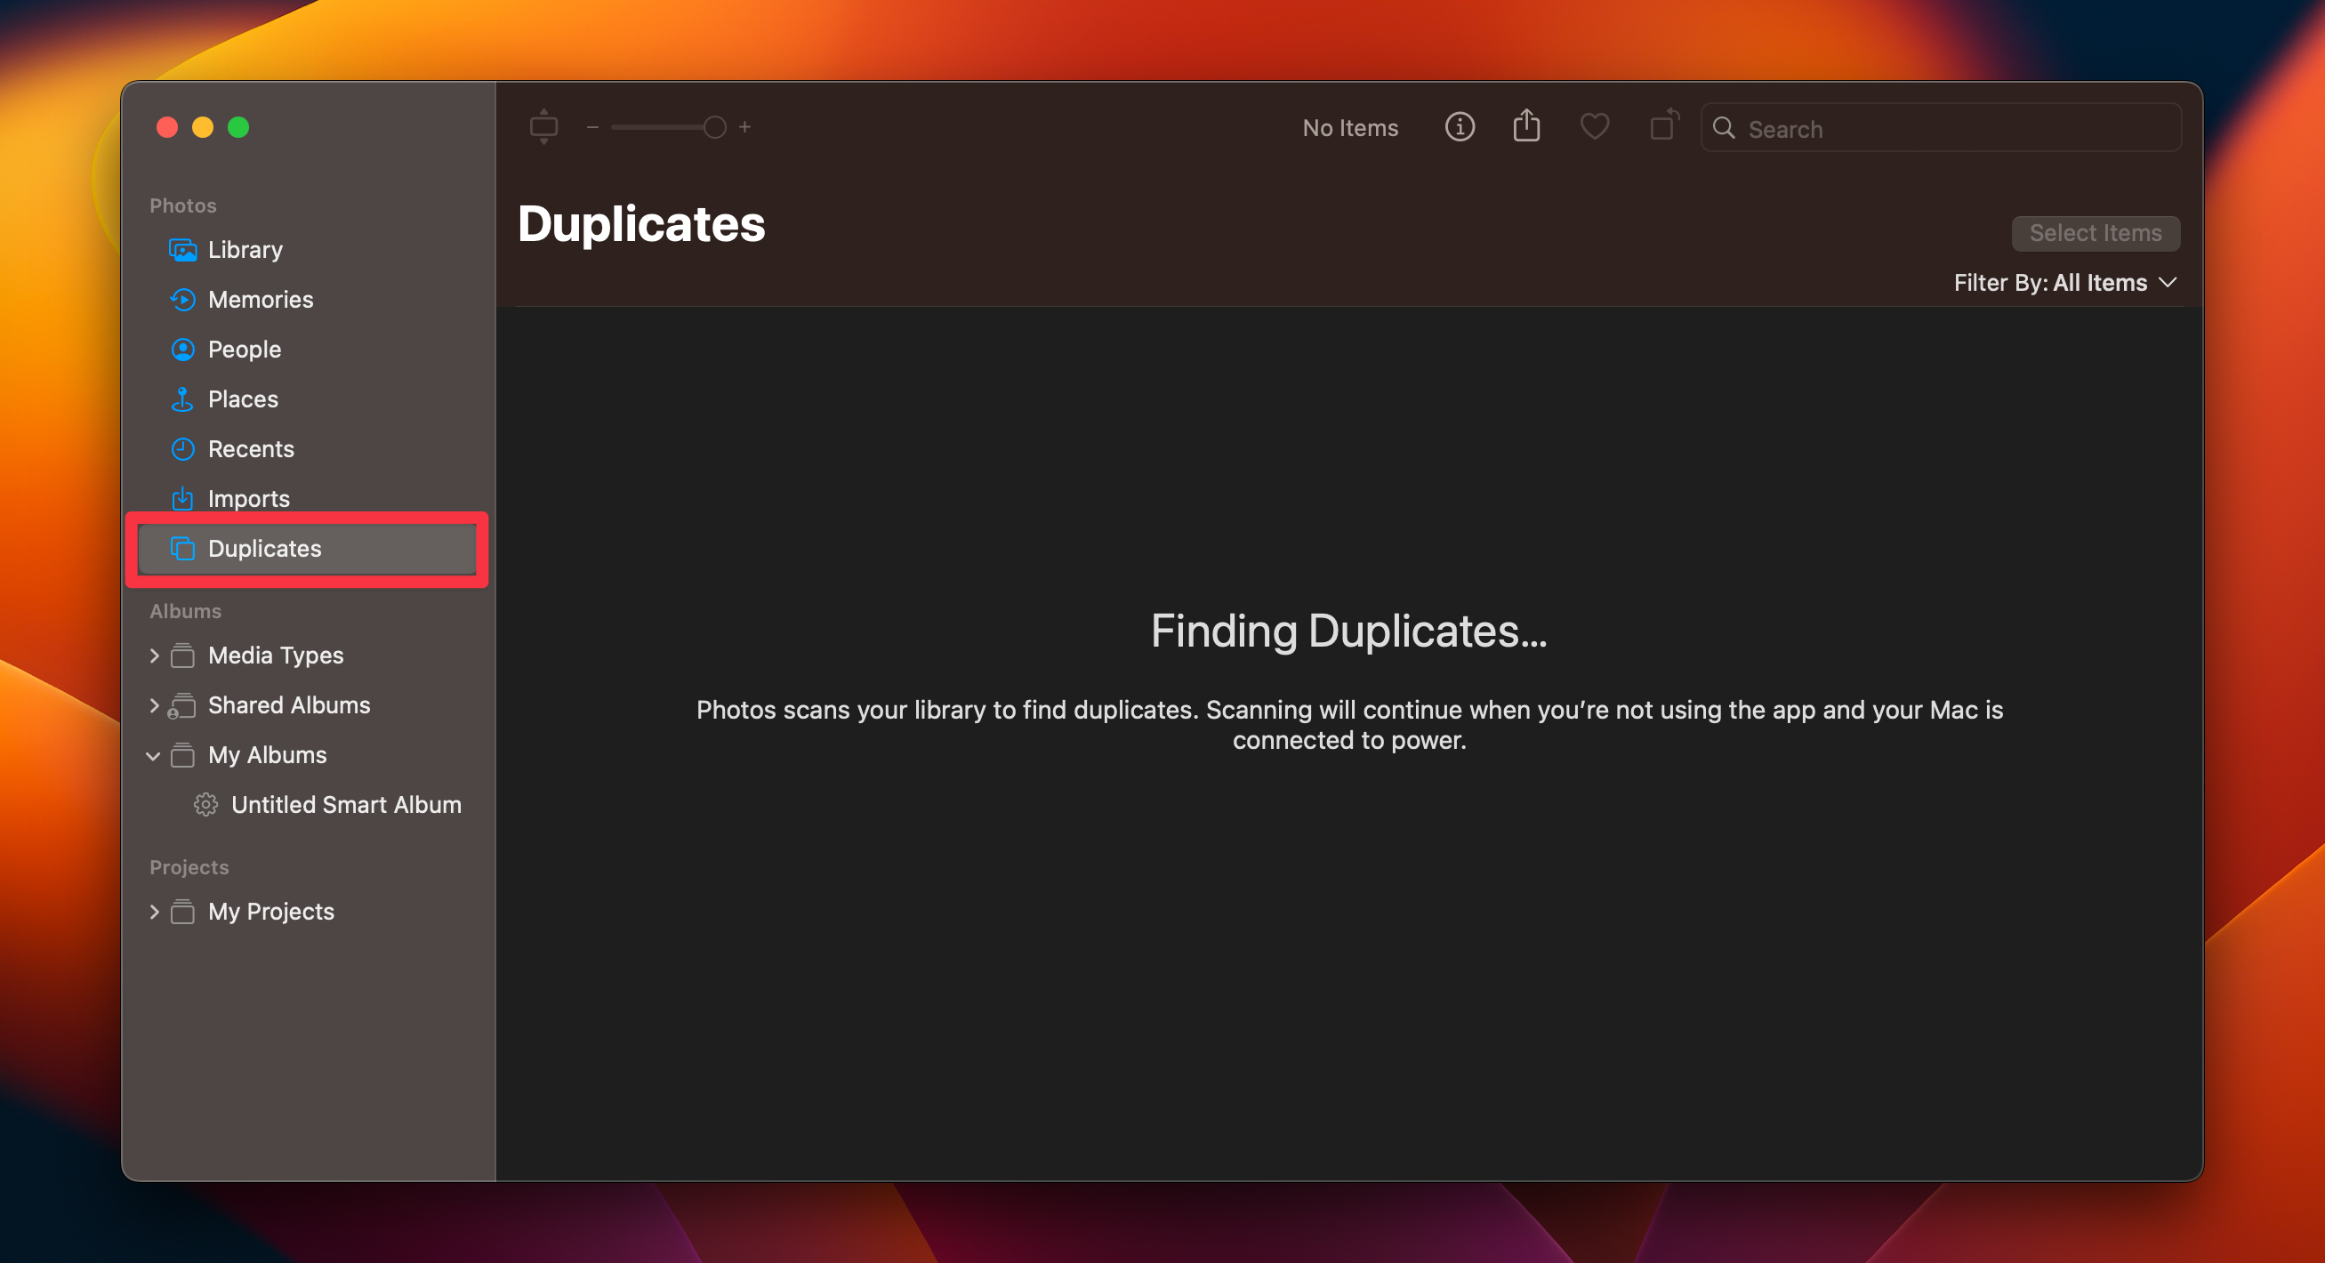Expand the Shared Albums group
The image size is (2325, 1263).
[155, 705]
